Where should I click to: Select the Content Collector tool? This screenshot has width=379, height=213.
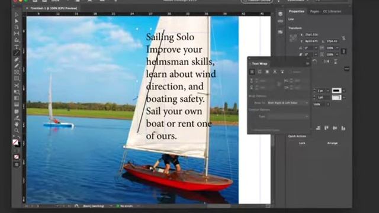17,40
